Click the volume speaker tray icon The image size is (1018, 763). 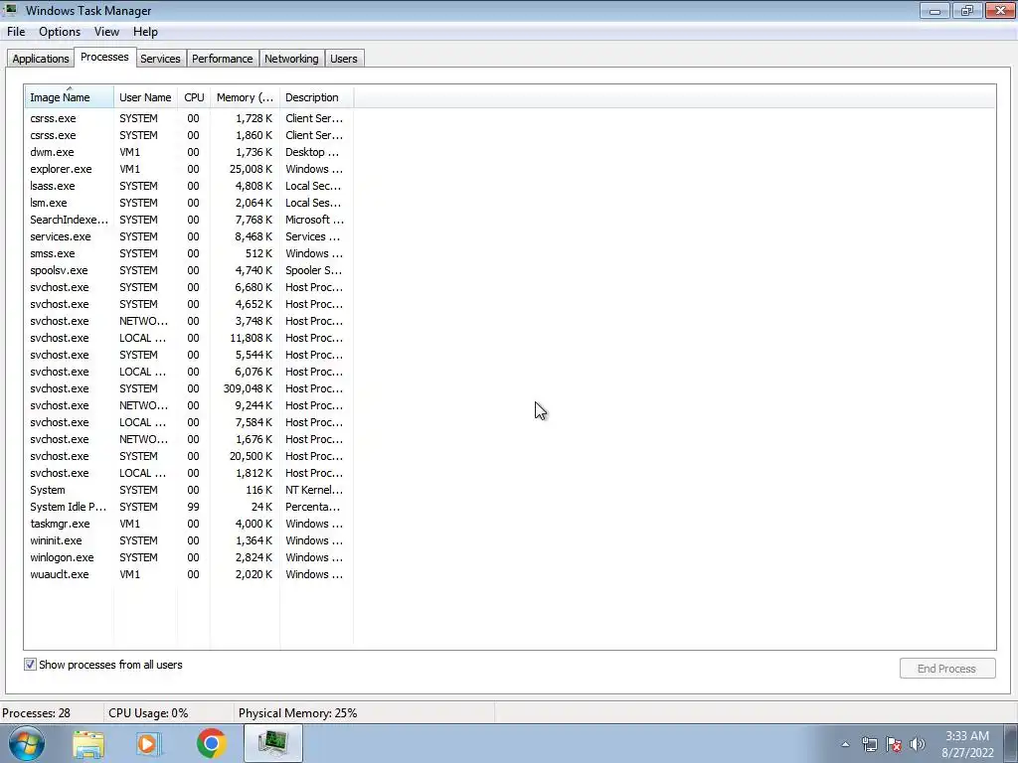point(918,744)
